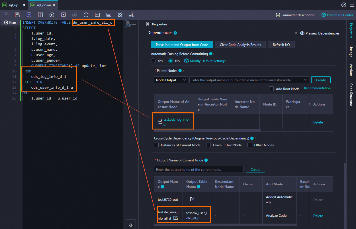Open the Lineage side tab
The width and height of the screenshot is (356, 229).
click(x=351, y=51)
